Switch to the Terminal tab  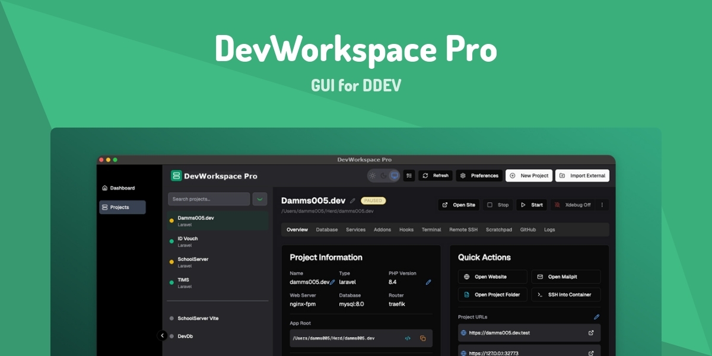point(431,230)
